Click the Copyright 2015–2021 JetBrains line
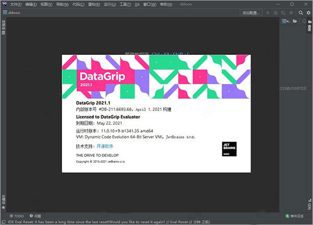Image resolution: width=313 pixels, height=225 pixels. pyautogui.click(x=101, y=161)
